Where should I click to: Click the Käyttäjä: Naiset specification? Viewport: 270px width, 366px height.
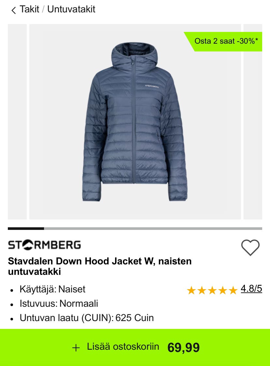pos(52,289)
